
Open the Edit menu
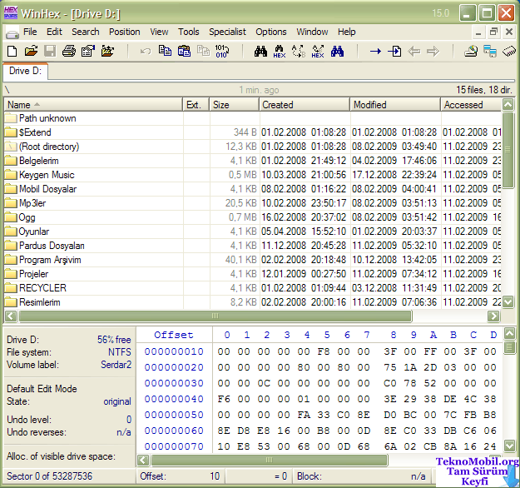pyautogui.click(x=54, y=32)
